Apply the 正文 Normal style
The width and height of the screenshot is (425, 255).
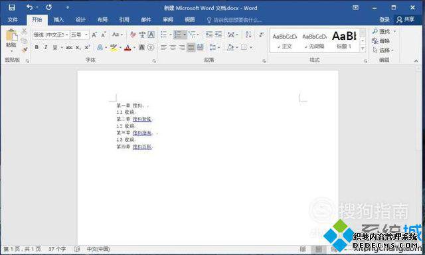pyautogui.click(x=285, y=41)
